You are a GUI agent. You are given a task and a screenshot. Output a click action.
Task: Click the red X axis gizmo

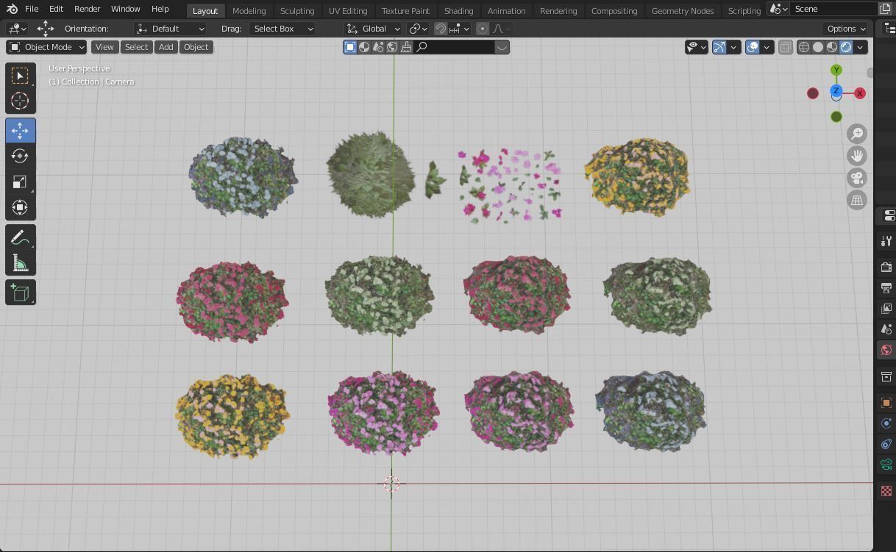click(859, 93)
